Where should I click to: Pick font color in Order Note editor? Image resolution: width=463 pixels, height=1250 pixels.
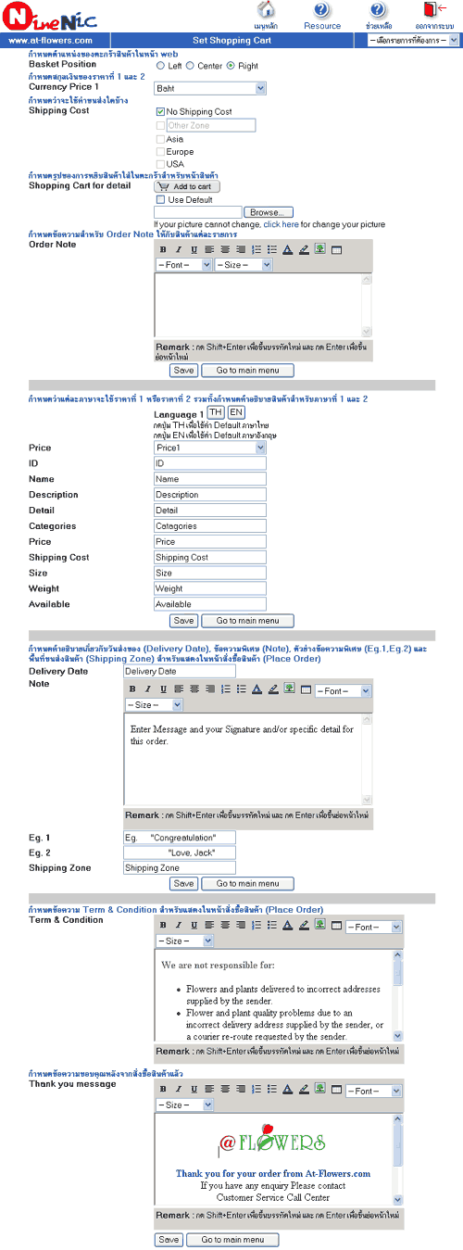tap(287, 249)
